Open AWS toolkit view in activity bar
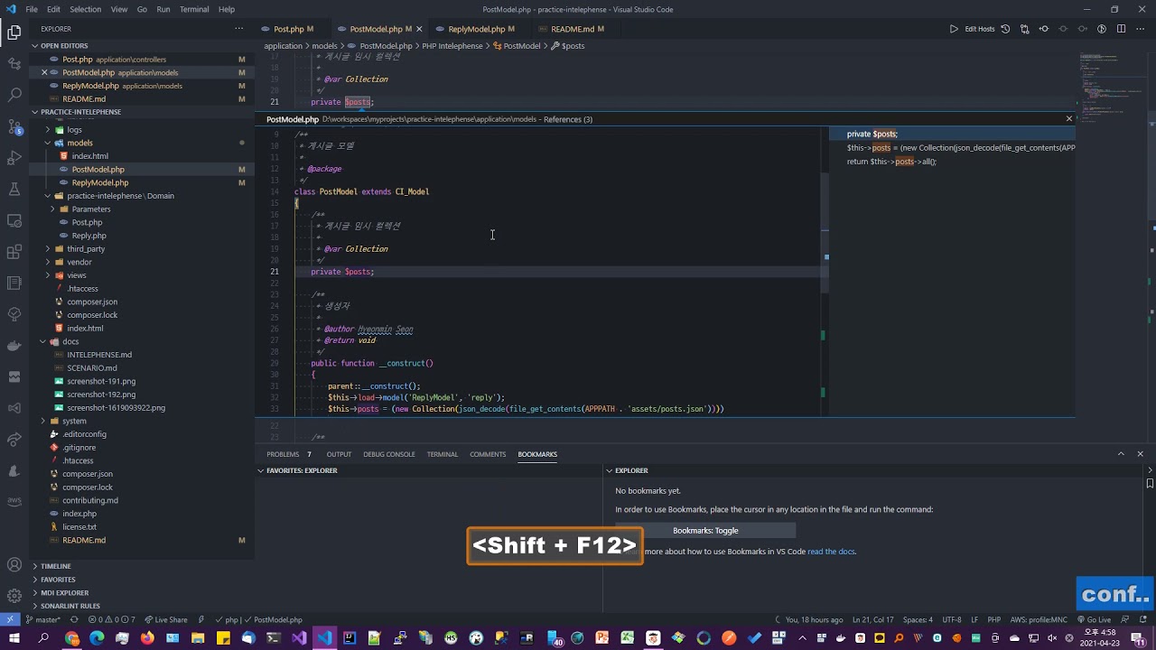 pos(14,502)
